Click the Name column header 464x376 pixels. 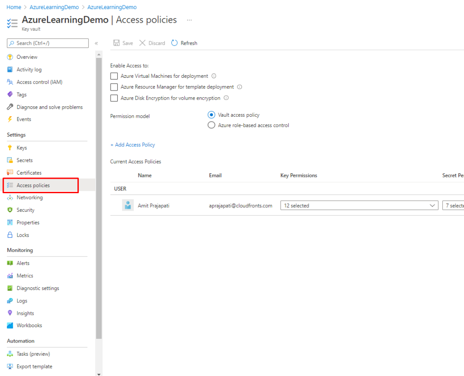pyautogui.click(x=145, y=176)
